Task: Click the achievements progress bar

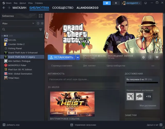Action: click(x=142, y=83)
